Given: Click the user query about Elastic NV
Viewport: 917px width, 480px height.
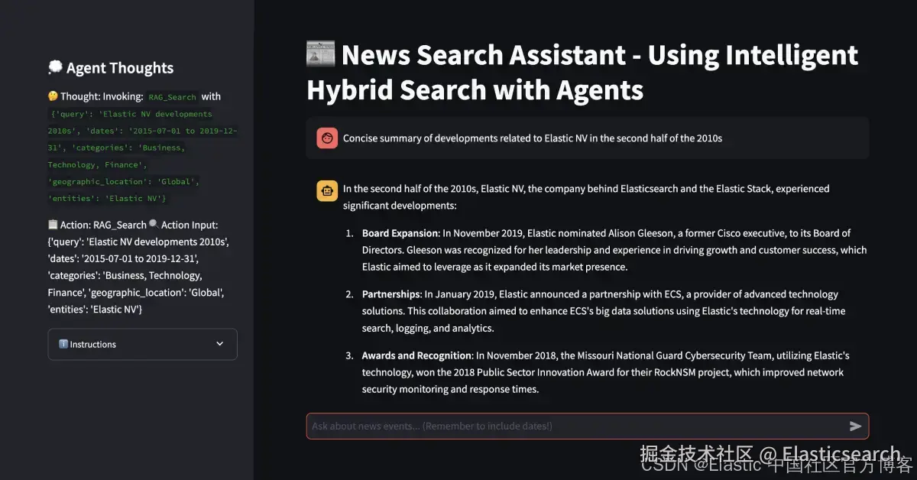Looking at the screenshot, I should pyautogui.click(x=533, y=138).
